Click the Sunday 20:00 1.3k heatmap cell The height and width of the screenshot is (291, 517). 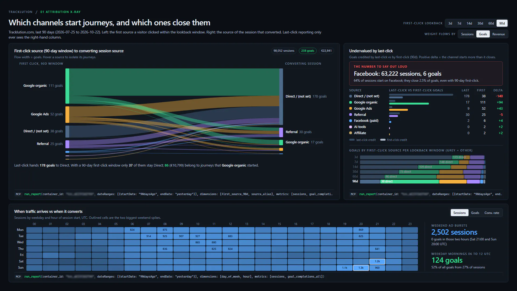[x=361, y=268]
